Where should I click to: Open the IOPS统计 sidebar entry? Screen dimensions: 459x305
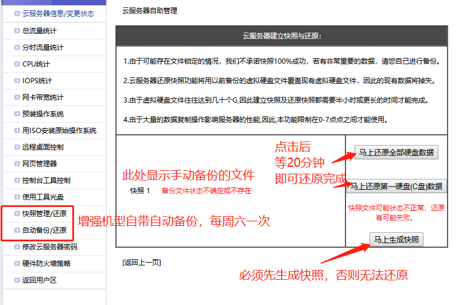coord(37,80)
